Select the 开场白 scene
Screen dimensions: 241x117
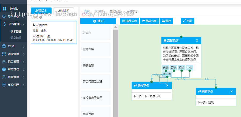(x=96, y=33)
